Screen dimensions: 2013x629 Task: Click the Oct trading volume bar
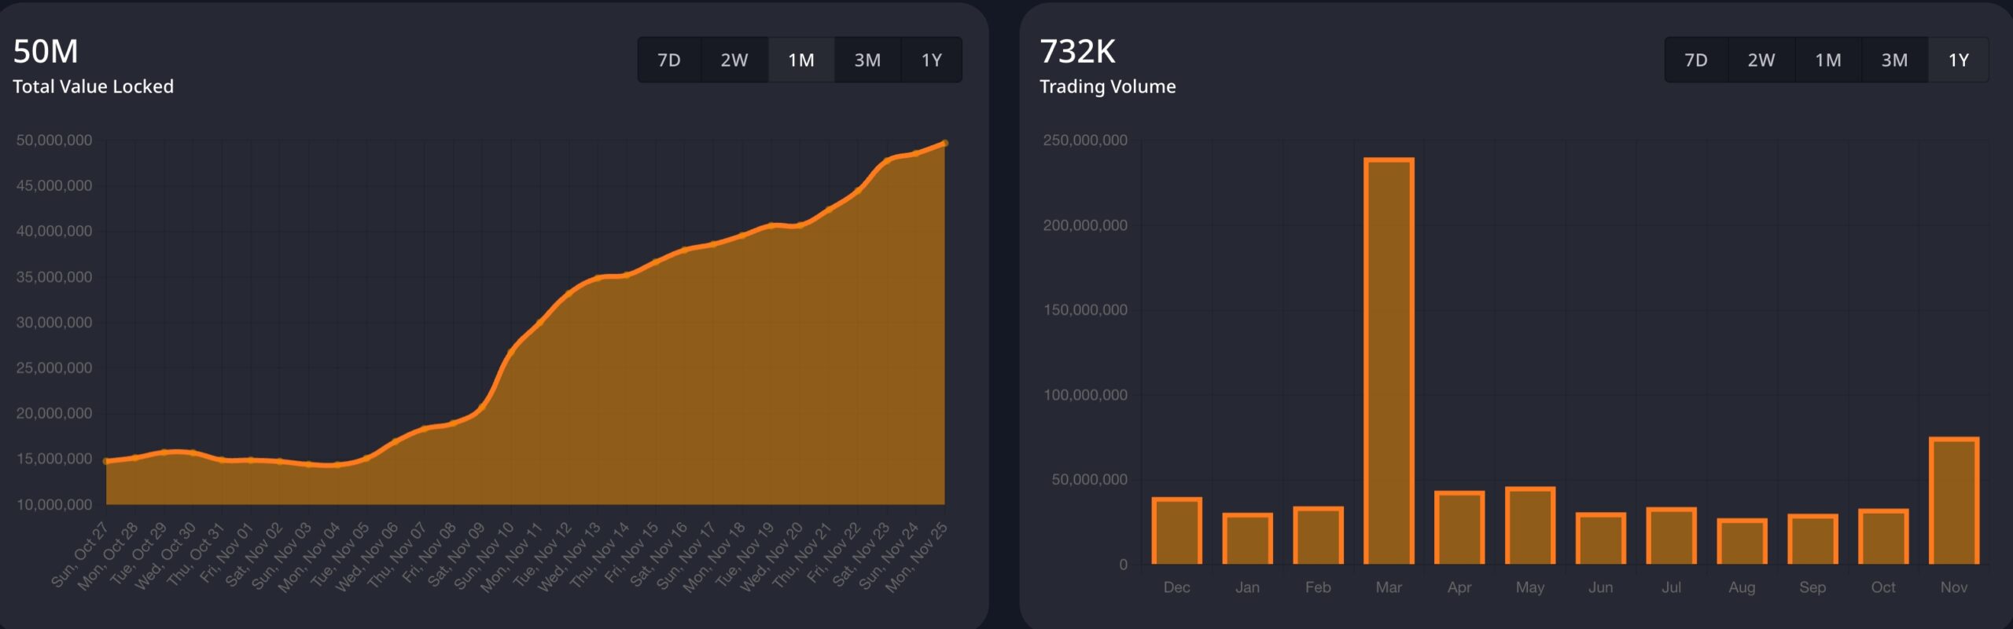tap(1883, 537)
